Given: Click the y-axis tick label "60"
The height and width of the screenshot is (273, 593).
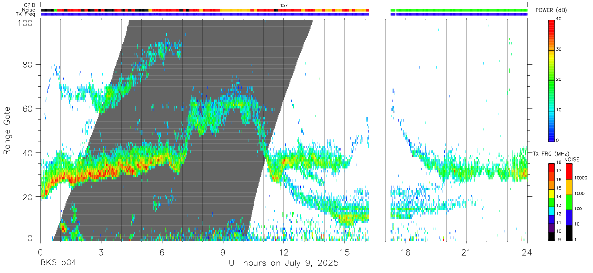Looking at the screenshot, I should (x=29, y=109).
